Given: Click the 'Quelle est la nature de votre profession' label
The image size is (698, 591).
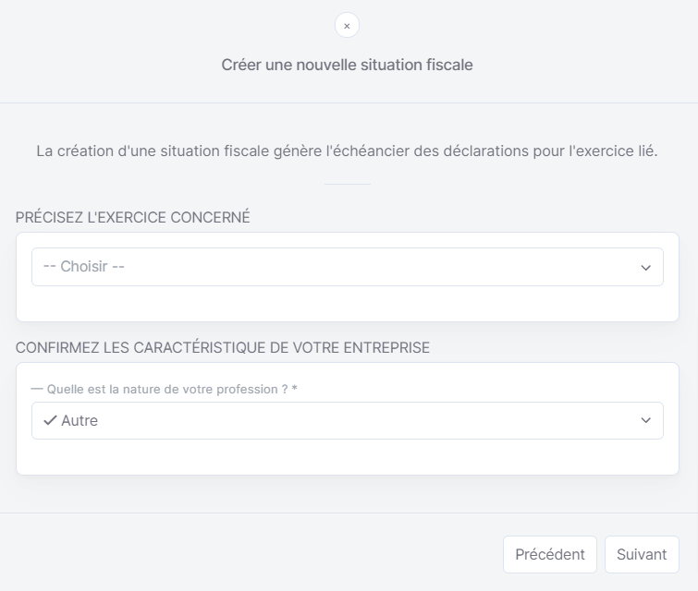Looking at the screenshot, I should [167, 389].
